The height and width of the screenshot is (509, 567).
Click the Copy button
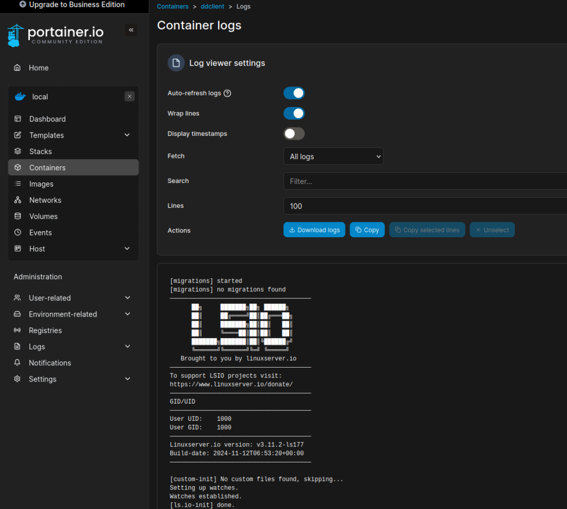coord(367,230)
